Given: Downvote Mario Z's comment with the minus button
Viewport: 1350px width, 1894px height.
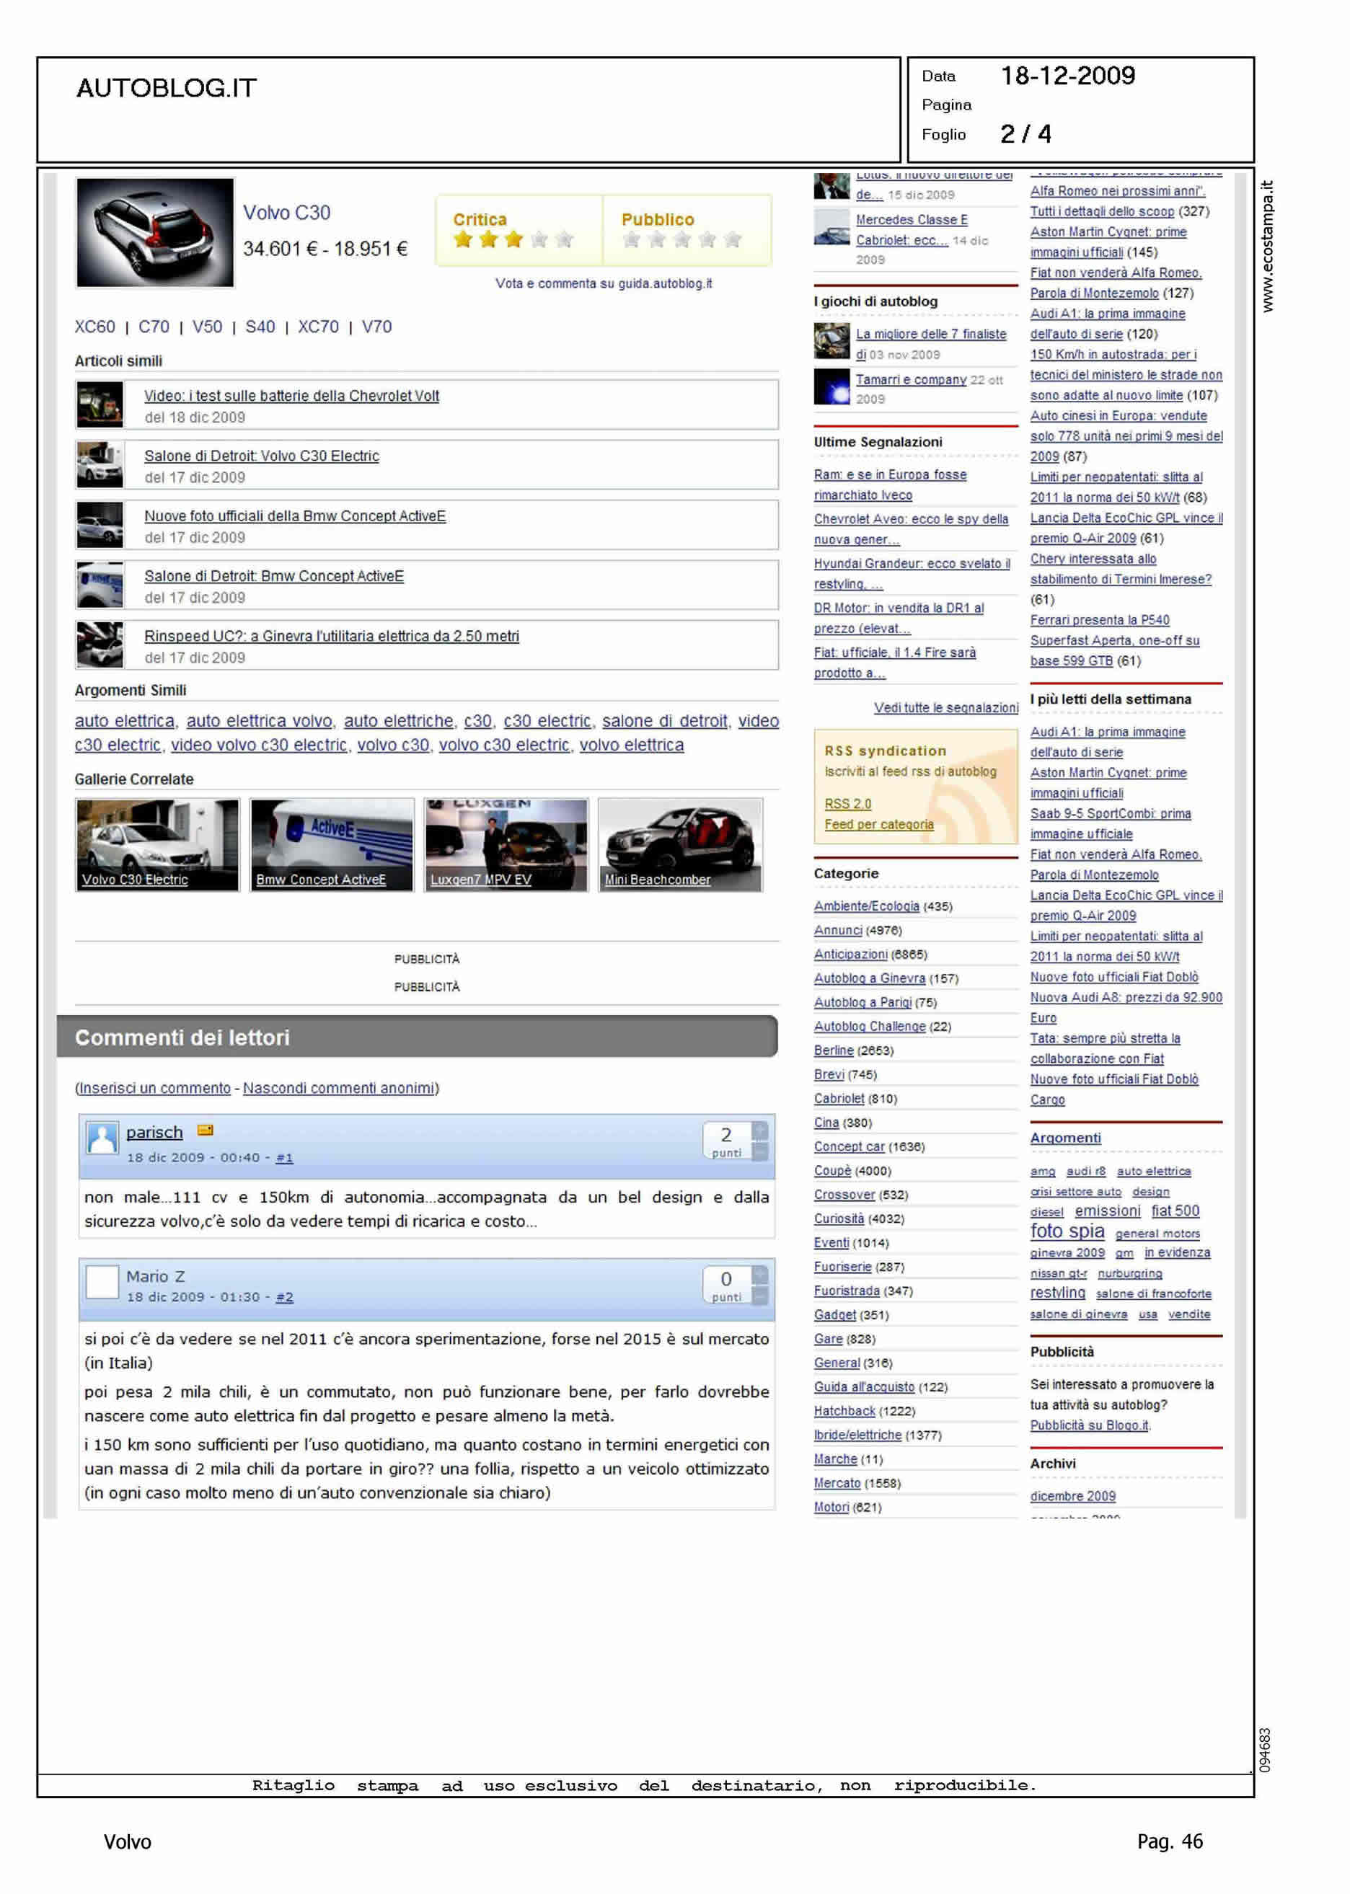Looking at the screenshot, I should pos(760,1296).
